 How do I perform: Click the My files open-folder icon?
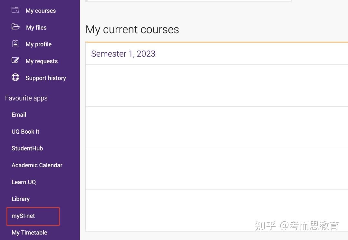15,27
